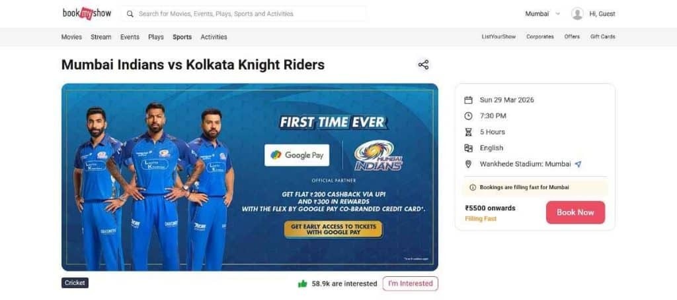Open the Movies section
677x300 pixels.
pos(71,37)
